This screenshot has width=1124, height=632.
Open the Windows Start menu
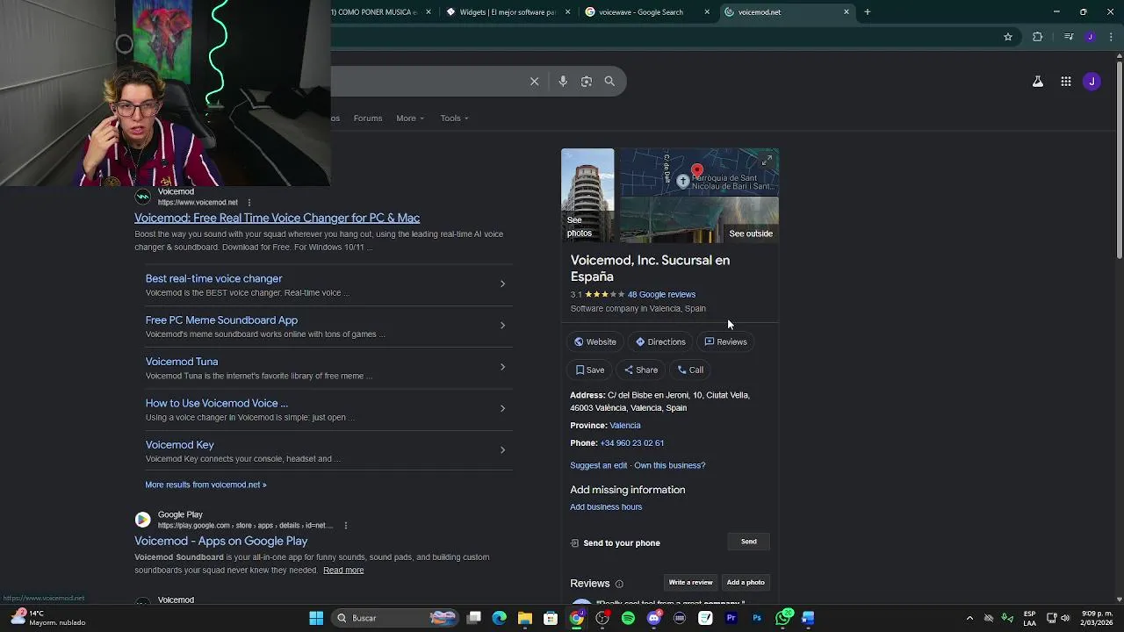(316, 618)
